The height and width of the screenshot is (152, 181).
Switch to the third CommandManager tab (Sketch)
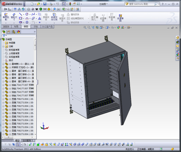[26, 26]
